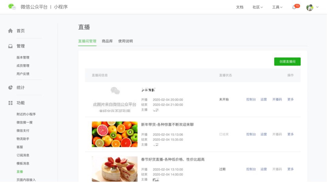The width and height of the screenshot is (328, 183).
Task: Expand the 工具 dropdown in top bar
Action: point(276,7)
